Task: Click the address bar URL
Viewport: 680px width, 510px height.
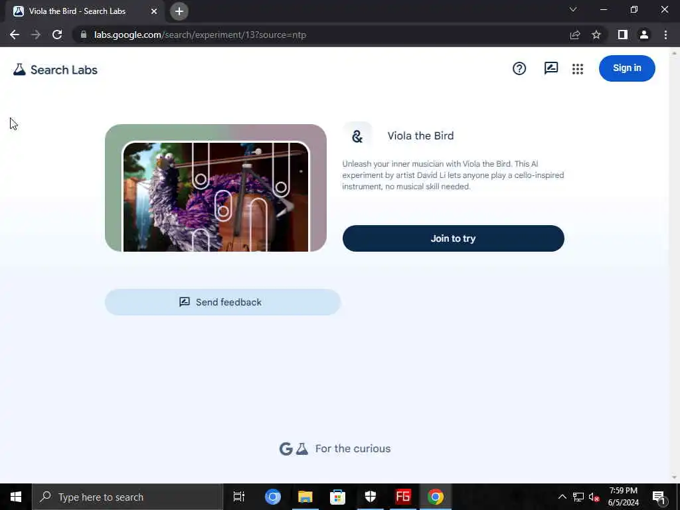Action: (x=200, y=35)
